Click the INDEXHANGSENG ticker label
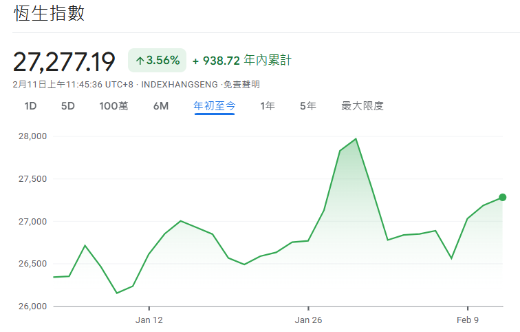The image size is (520, 332). pyautogui.click(x=180, y=84)
